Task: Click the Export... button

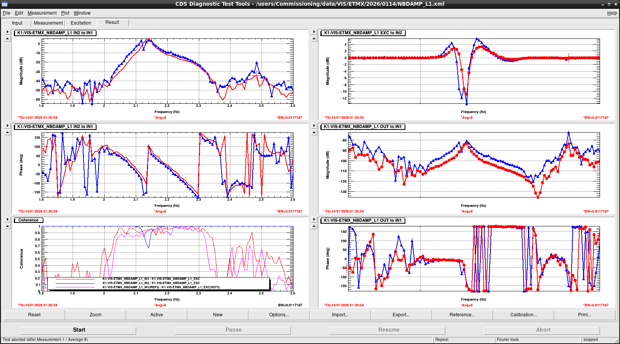Action: (401, 315)
